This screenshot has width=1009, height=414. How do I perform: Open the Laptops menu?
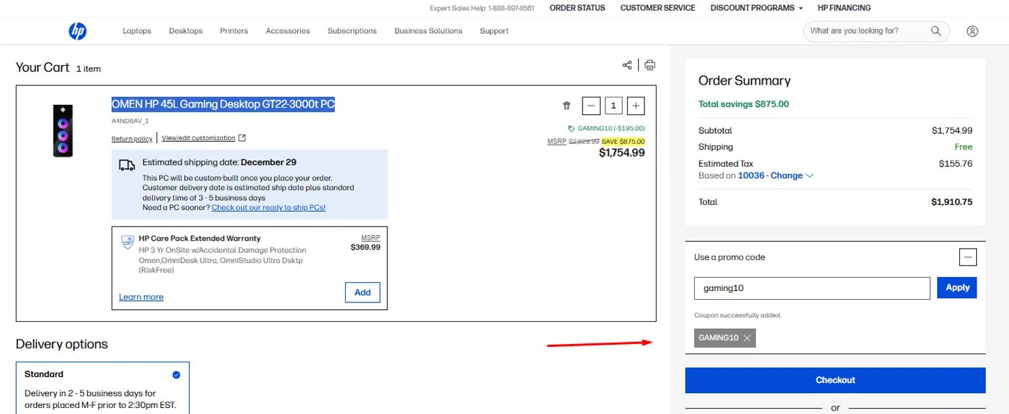coord(137,31)
